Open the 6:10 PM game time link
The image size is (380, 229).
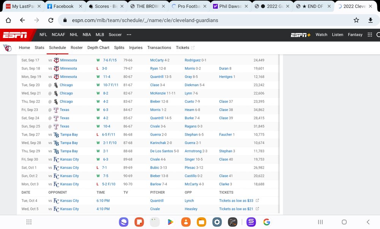[103, 201]
